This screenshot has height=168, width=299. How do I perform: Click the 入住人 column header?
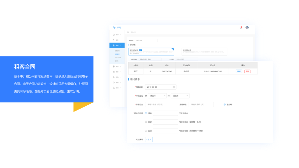[x=136, y=65]
